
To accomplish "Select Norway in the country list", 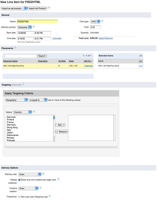I will point(11,138).
